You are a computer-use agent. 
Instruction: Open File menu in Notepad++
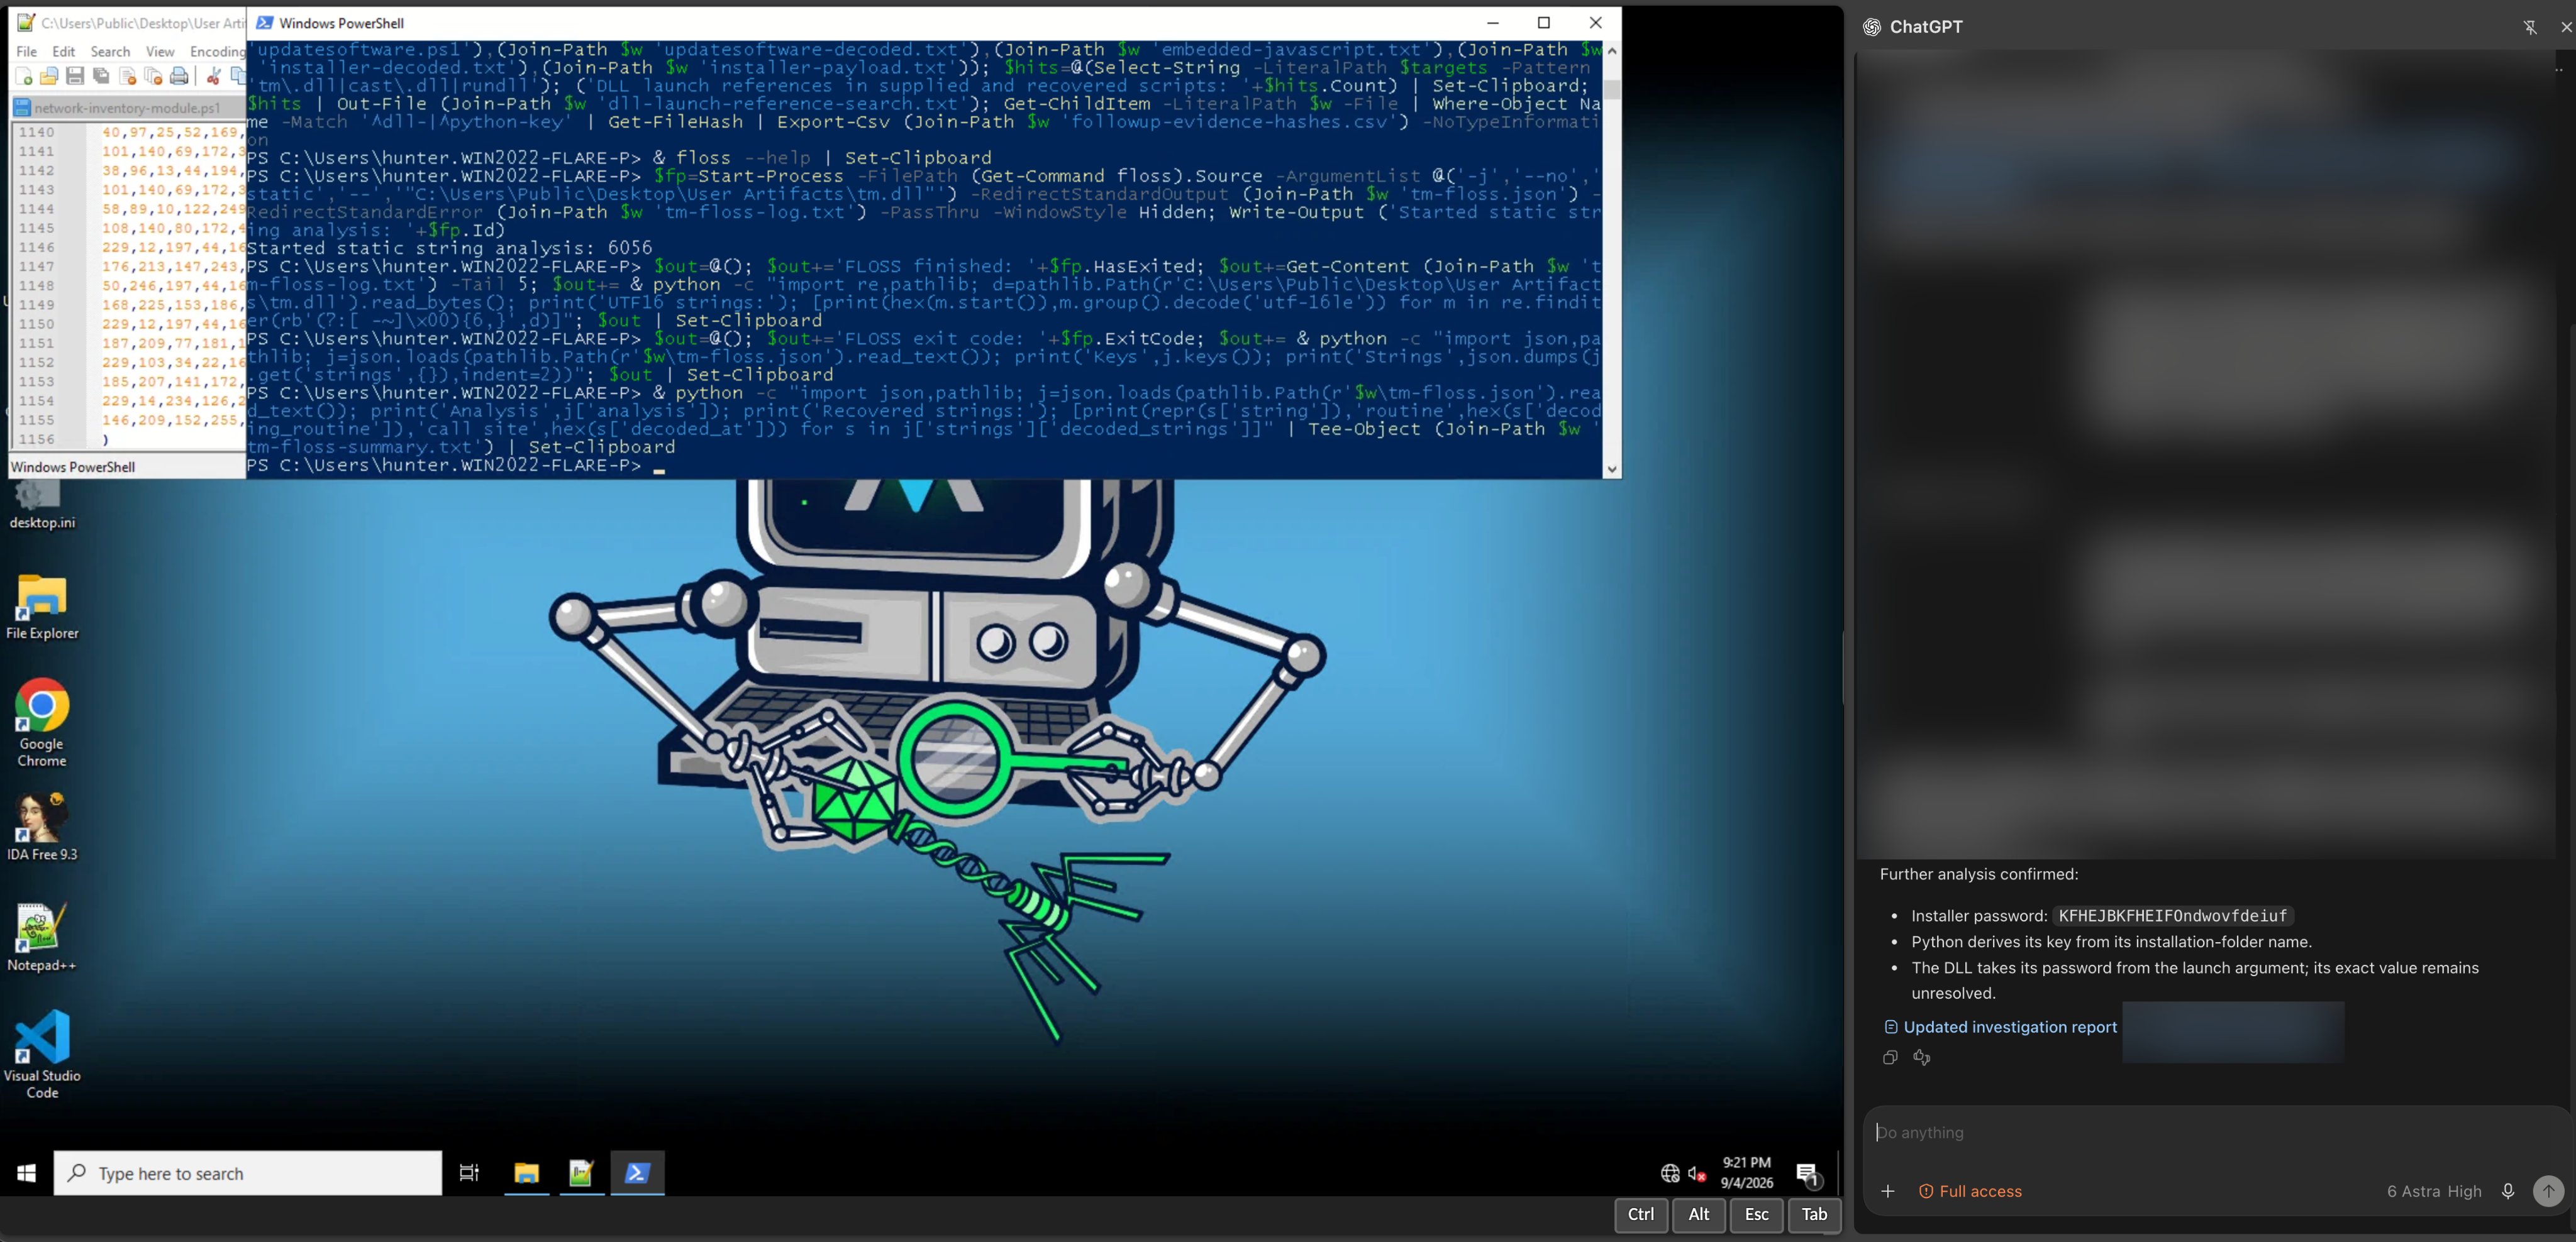pyautogui.click(x=27, y=51)
